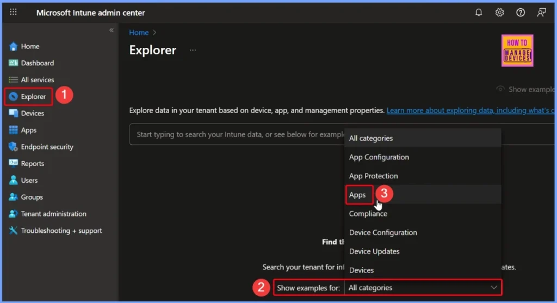
Task: Click the Dashboard chart icon
Action: coord(13,63)
